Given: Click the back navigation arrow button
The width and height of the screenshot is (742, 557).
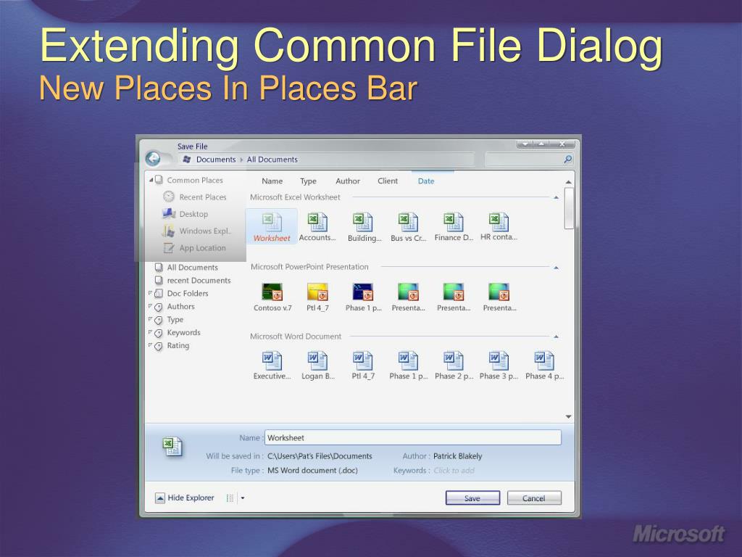Looking at the screenshot, I should (x=154, y=158).
